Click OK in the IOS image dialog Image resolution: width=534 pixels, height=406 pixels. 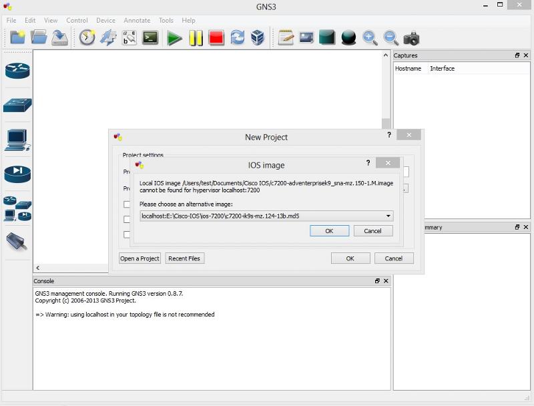[x=329, y=231]
